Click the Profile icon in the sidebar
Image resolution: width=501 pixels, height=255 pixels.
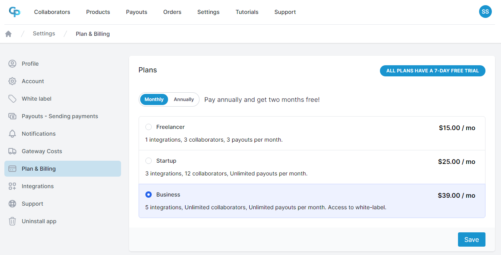(x=12, y=64)
